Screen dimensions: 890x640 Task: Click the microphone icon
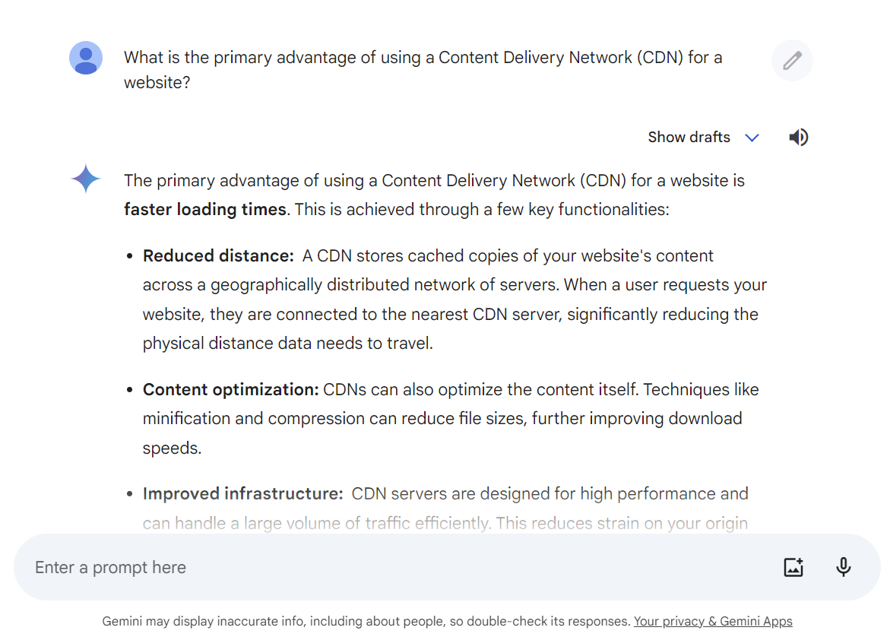(x=843, y=567)
